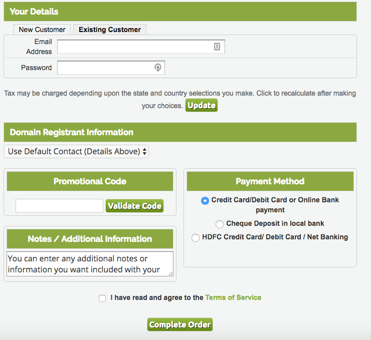Submit with the Complete Order button
The height and width of the screenshot is (340, 371).
pos(180,324)
